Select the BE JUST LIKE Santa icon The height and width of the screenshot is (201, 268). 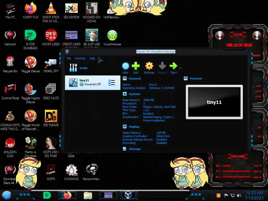click(x=92, y=38)
